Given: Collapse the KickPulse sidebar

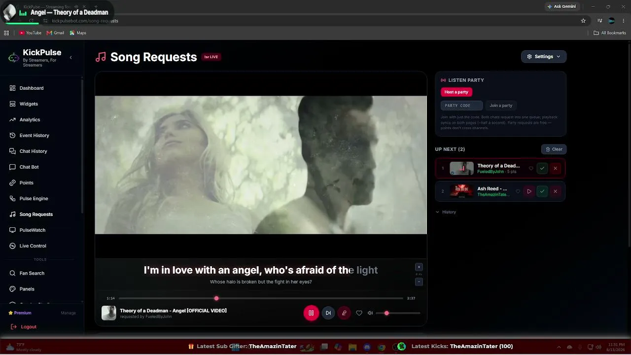Looking at the screenshot, I should 70,58.
